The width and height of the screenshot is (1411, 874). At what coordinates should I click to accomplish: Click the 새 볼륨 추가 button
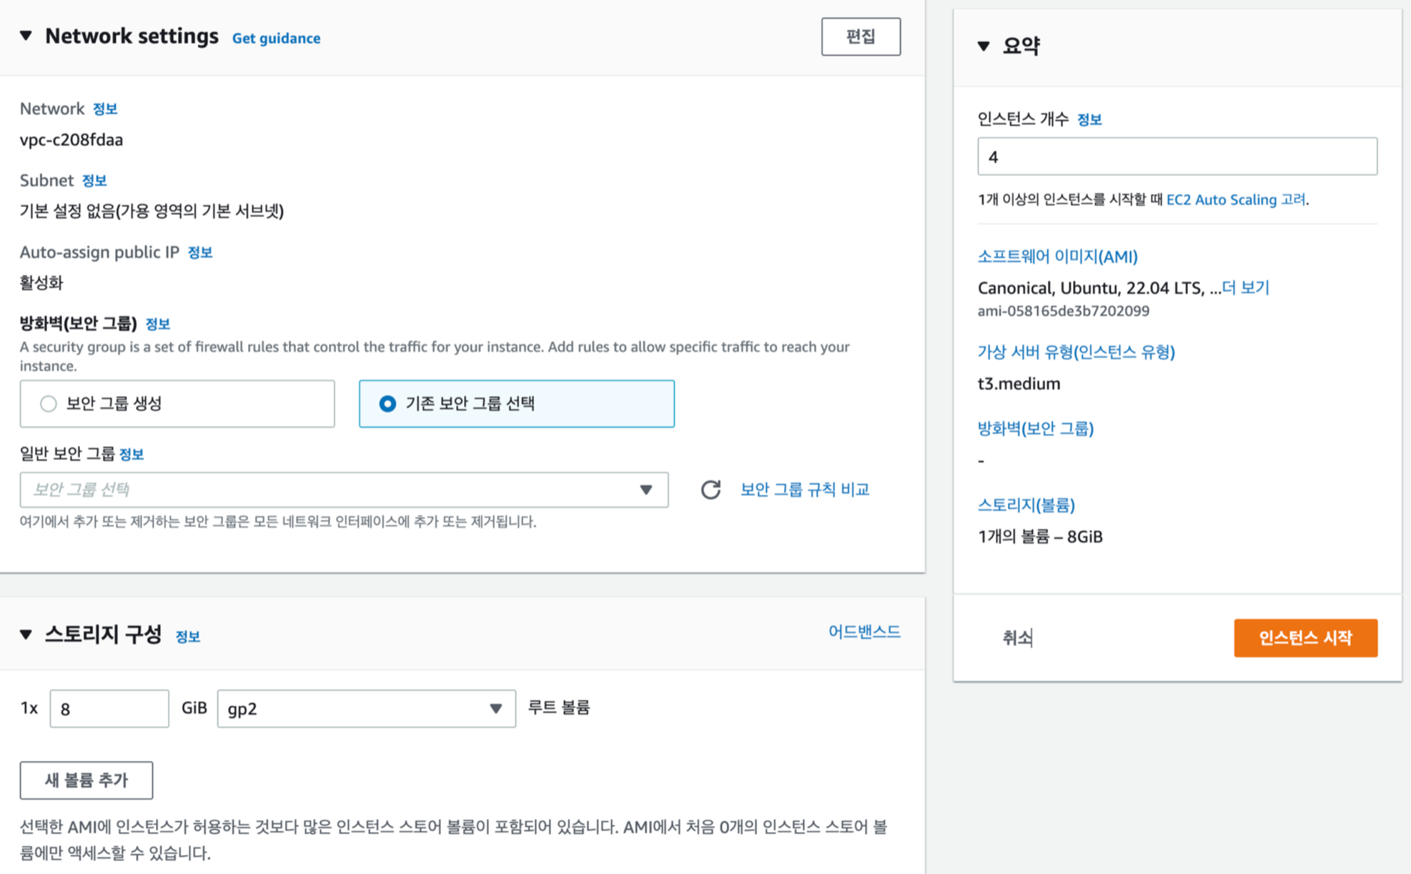(86, 780)
